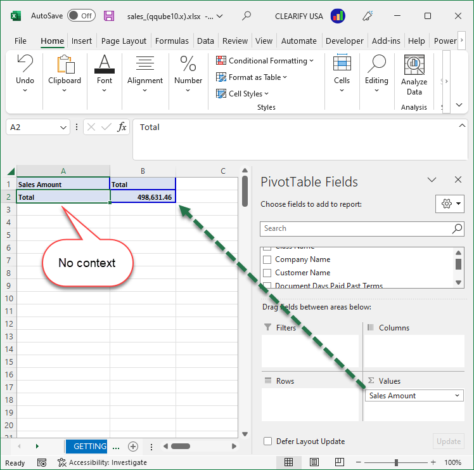The width and height of the screenshot is (474, 470).
Task: Click the confirm checkmark in formula bar
Action: 106,127
